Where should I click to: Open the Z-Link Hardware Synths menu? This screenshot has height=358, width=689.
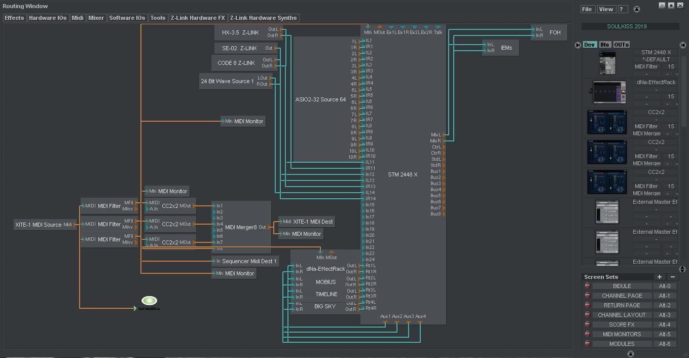(264, 18)
